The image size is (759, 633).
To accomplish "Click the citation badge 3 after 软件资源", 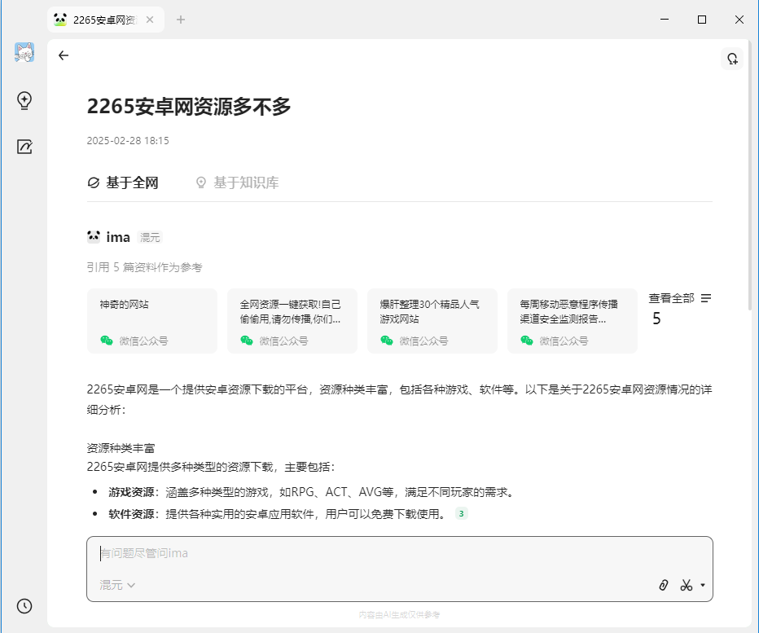I will 462,514.
